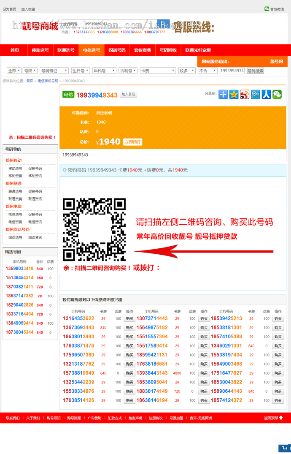This screenshot has width=291, height=454.
Task: Click footer link 免责声明
Action: pos(135,418)
